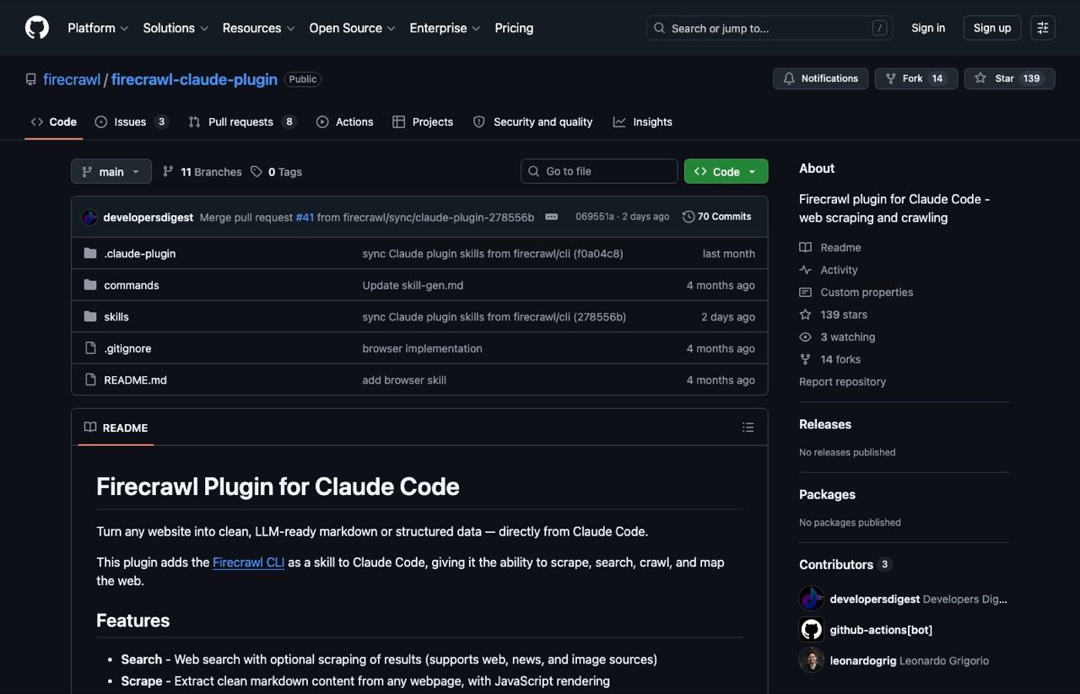Open the main branch selector dropdown
The image size is (1080, 694).
(x=111, y=171)
